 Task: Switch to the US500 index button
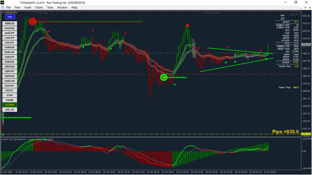[x=9, y=100]
